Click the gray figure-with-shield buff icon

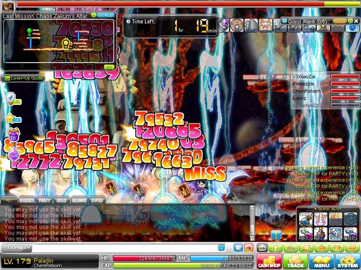[x=251, y=25]
